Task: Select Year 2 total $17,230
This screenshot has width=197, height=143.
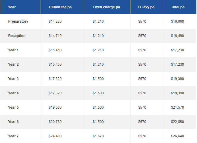Action: [x=177, y=64]
